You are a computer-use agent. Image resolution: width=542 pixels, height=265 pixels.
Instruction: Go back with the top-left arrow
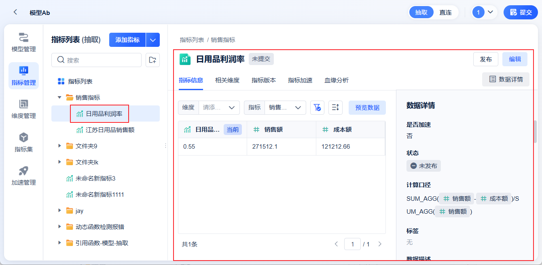[x=15, y=12]
